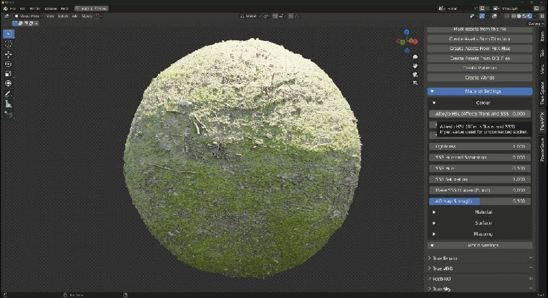Select the Annotate tool
The image size is (548, 298).
9,94
